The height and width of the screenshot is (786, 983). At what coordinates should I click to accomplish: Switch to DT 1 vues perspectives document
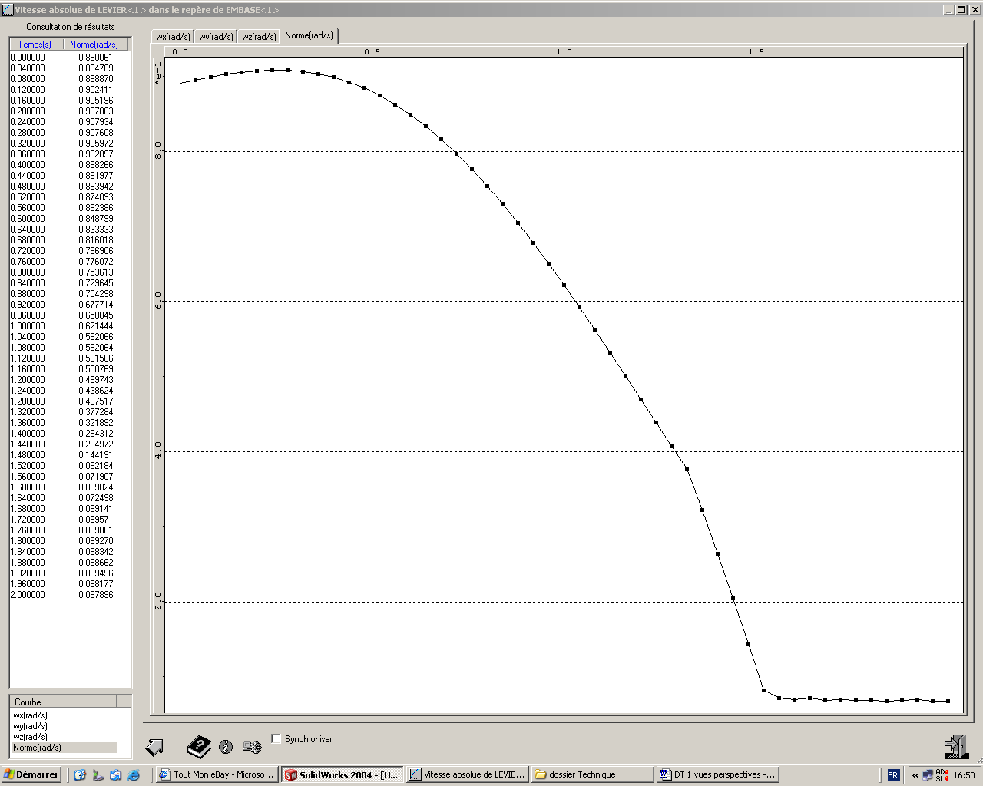(718, 775)
